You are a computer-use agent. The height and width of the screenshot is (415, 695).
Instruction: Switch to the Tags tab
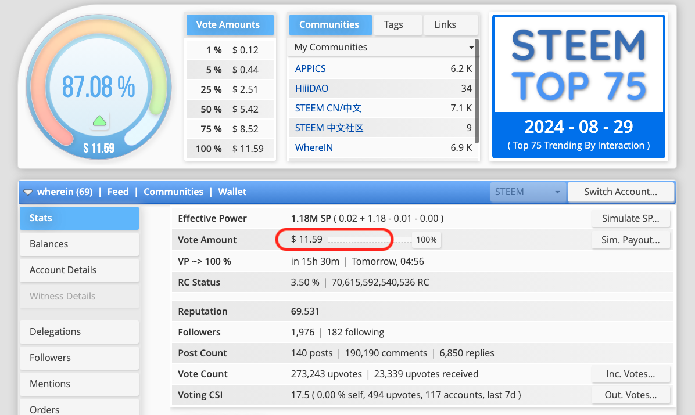click(397, 25)
